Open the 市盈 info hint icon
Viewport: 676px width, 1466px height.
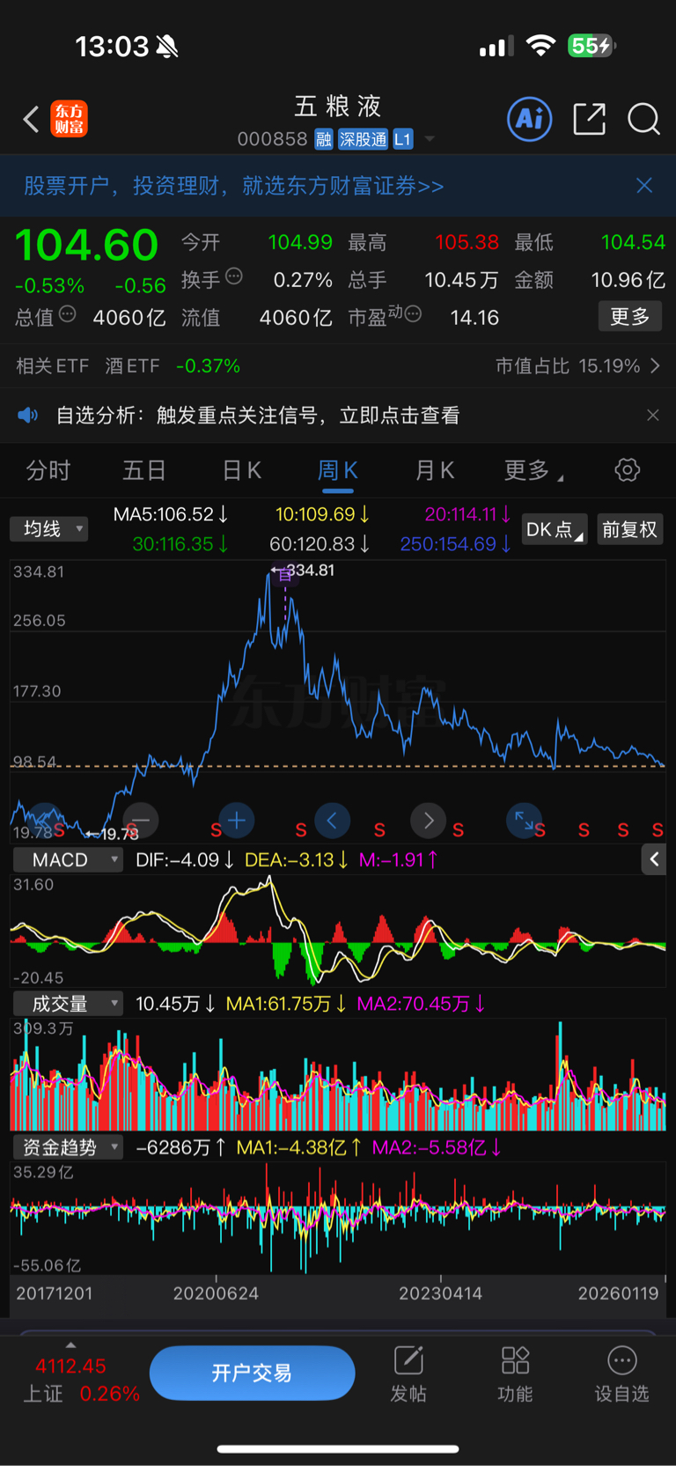[413, 314]
